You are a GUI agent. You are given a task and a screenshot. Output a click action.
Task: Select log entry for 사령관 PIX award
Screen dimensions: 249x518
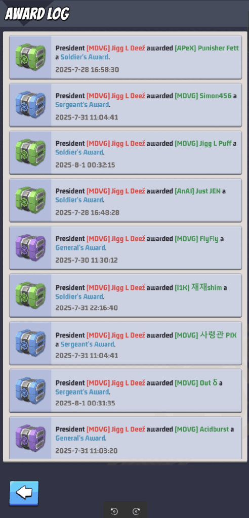[126, 343]
